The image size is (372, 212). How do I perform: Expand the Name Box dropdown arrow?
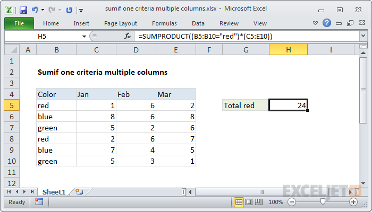(x=84, y=37)
